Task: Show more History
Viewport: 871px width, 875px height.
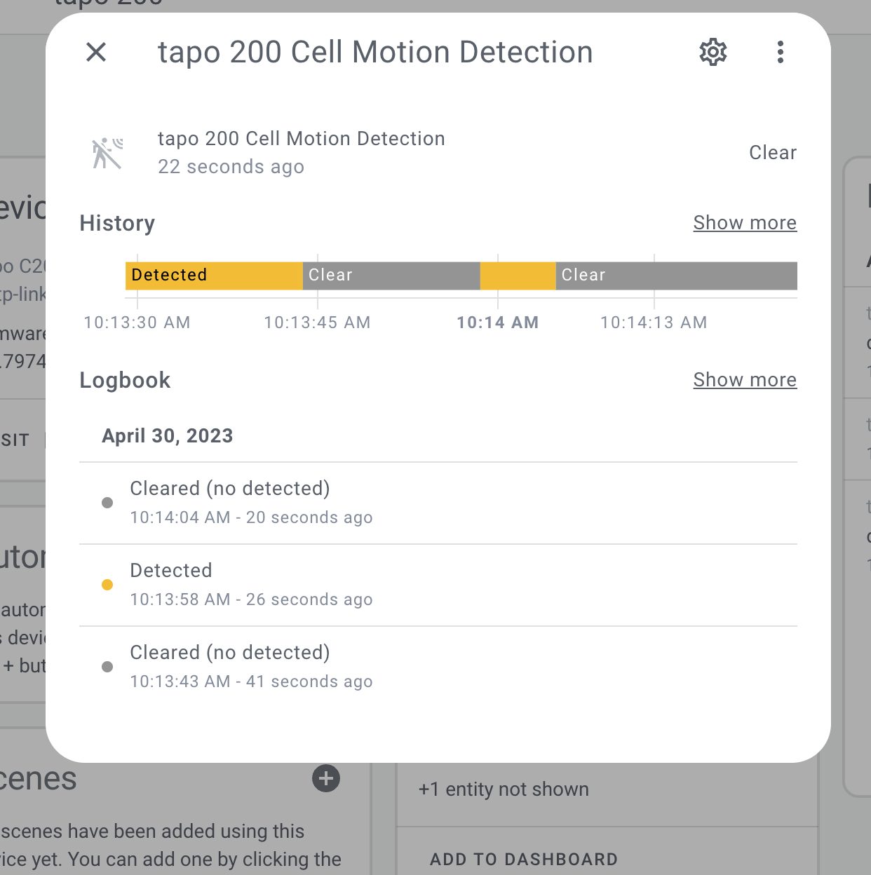Action: pyautogui.click(x=745, y=223)
